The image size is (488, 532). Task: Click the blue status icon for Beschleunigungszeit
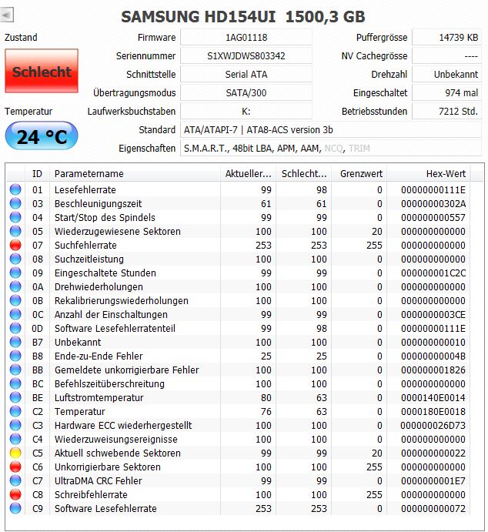[15, 203]
